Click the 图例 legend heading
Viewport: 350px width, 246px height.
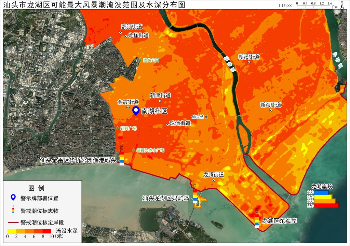coord(36,188)
